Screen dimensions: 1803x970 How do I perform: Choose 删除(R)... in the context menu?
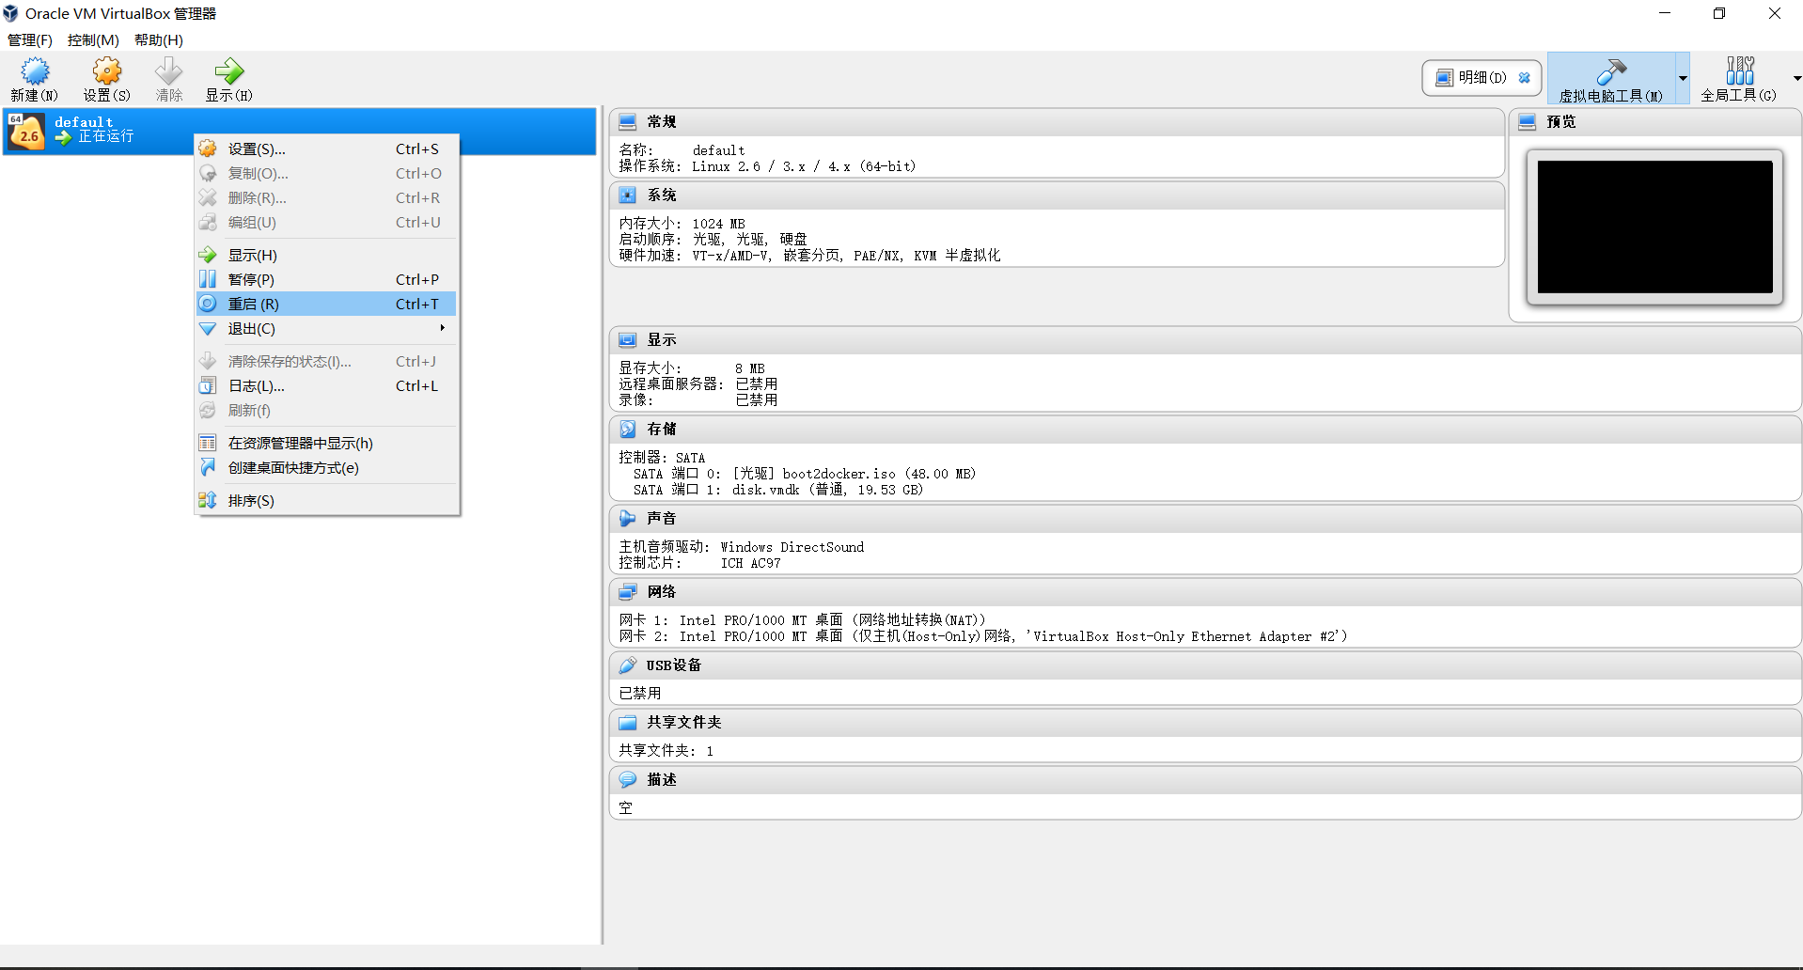click(x=326, y=197)
